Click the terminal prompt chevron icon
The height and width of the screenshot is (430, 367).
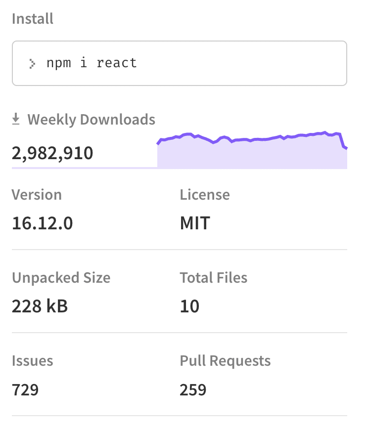32,63
